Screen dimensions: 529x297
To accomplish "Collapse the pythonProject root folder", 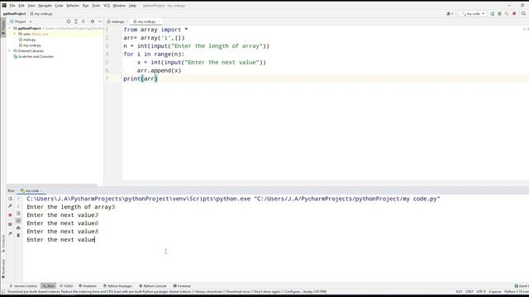I will (9, 28).
